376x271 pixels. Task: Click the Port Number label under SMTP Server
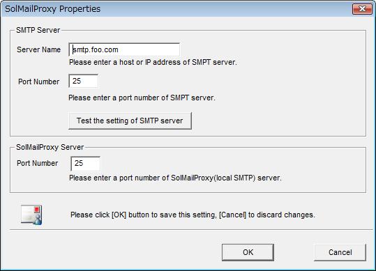click(x=38, y=82)
